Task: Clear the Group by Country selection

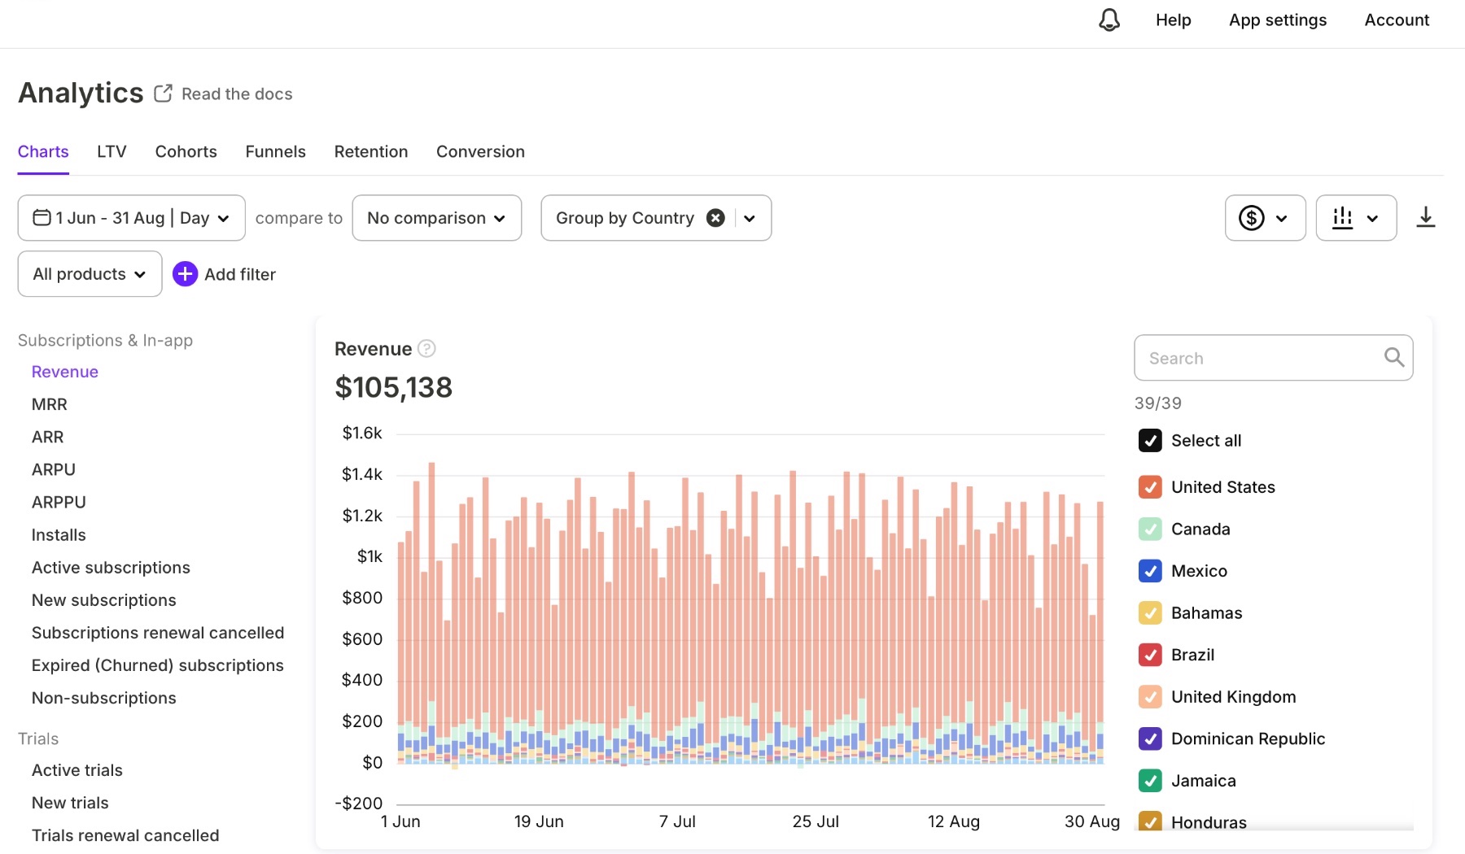Action: 715,218
